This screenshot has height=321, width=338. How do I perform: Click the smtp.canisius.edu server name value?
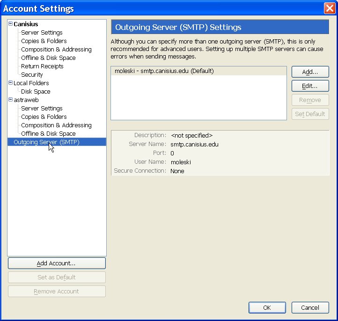[x=194, y=144]
